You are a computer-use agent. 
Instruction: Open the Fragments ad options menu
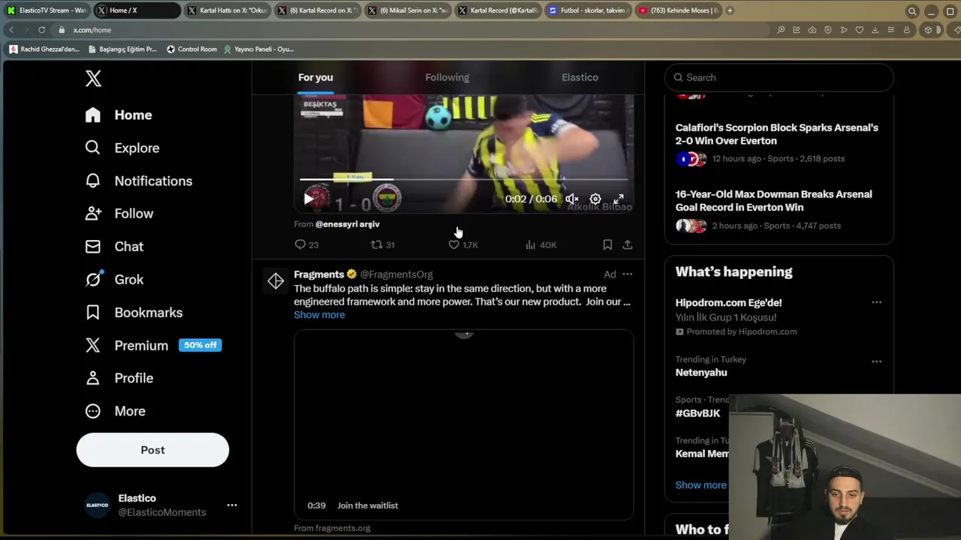point(628,274)
